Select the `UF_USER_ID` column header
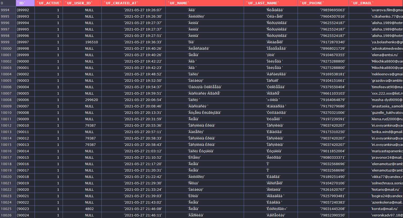This screenshot has height=218, width=403. [82, 3]
